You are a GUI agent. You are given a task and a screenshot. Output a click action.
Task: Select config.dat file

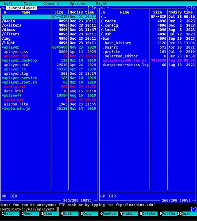tap(49, 87)
